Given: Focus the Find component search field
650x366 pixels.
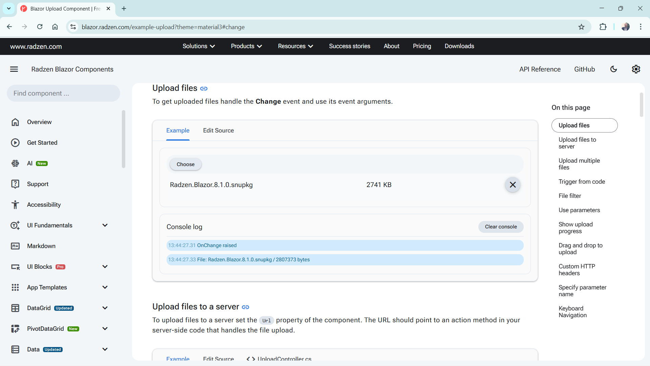Looking at the screenshot, I should [63, 93].
